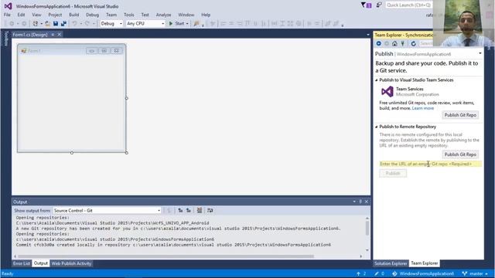This screenshot has width=495, height=278.
Task: Click the Redo toolbar icon
Action: coord(87,24)
